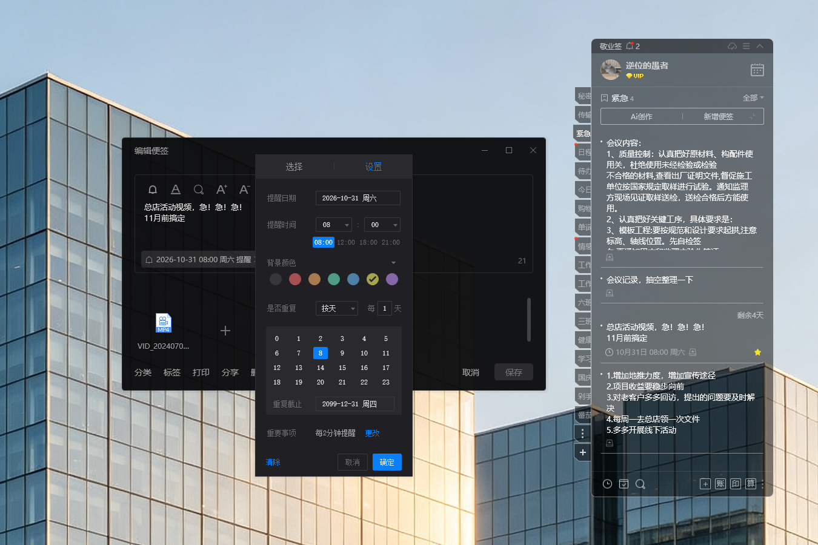
Task: Click the bell reminder icon in the note editor toolbar
Action: 153,190
